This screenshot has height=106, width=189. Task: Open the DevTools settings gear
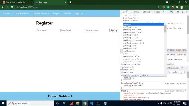click(x=178, y=12)
